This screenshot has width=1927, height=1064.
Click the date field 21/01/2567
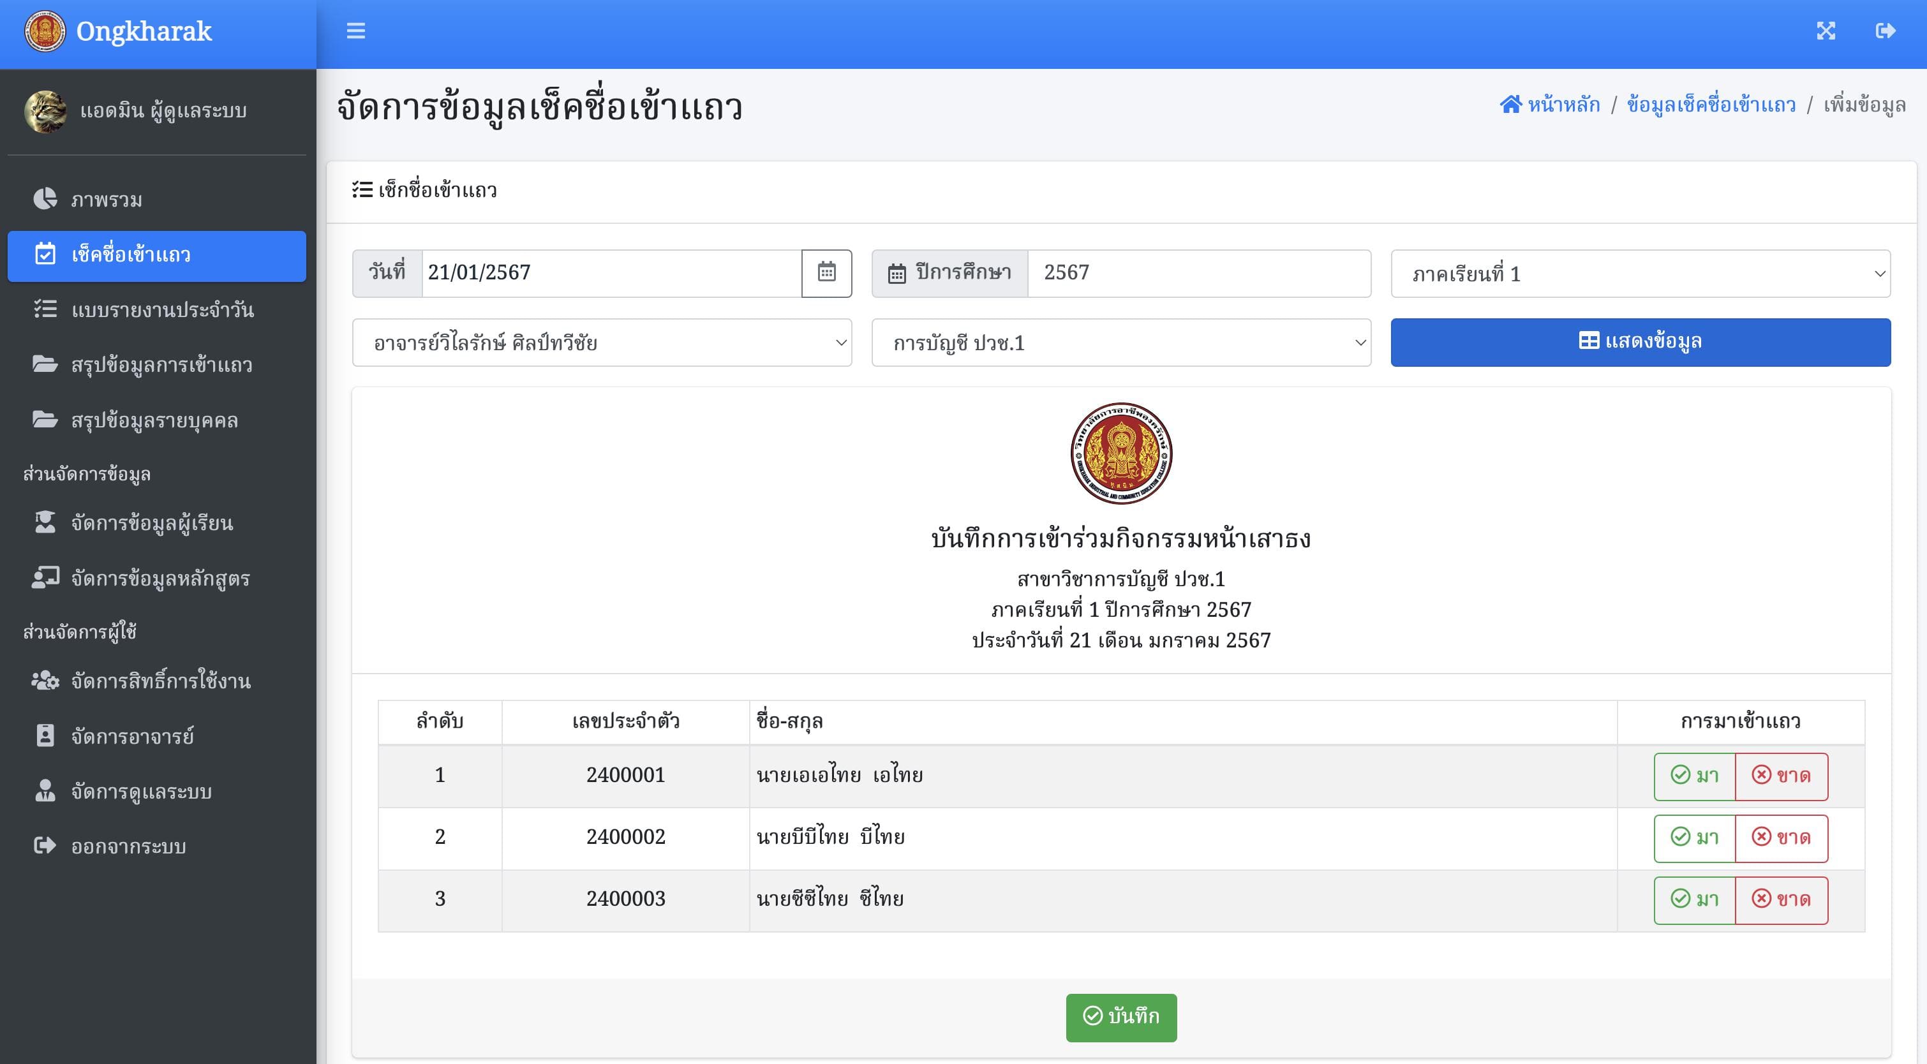(612, 273)
